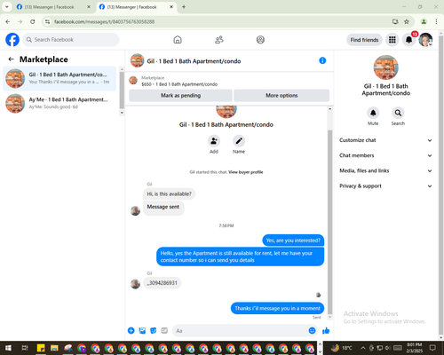This screenshot has width=444, height=355.
Task: Open the View buyer profile link
Action: pyautogui.click(x=246, y=172)
